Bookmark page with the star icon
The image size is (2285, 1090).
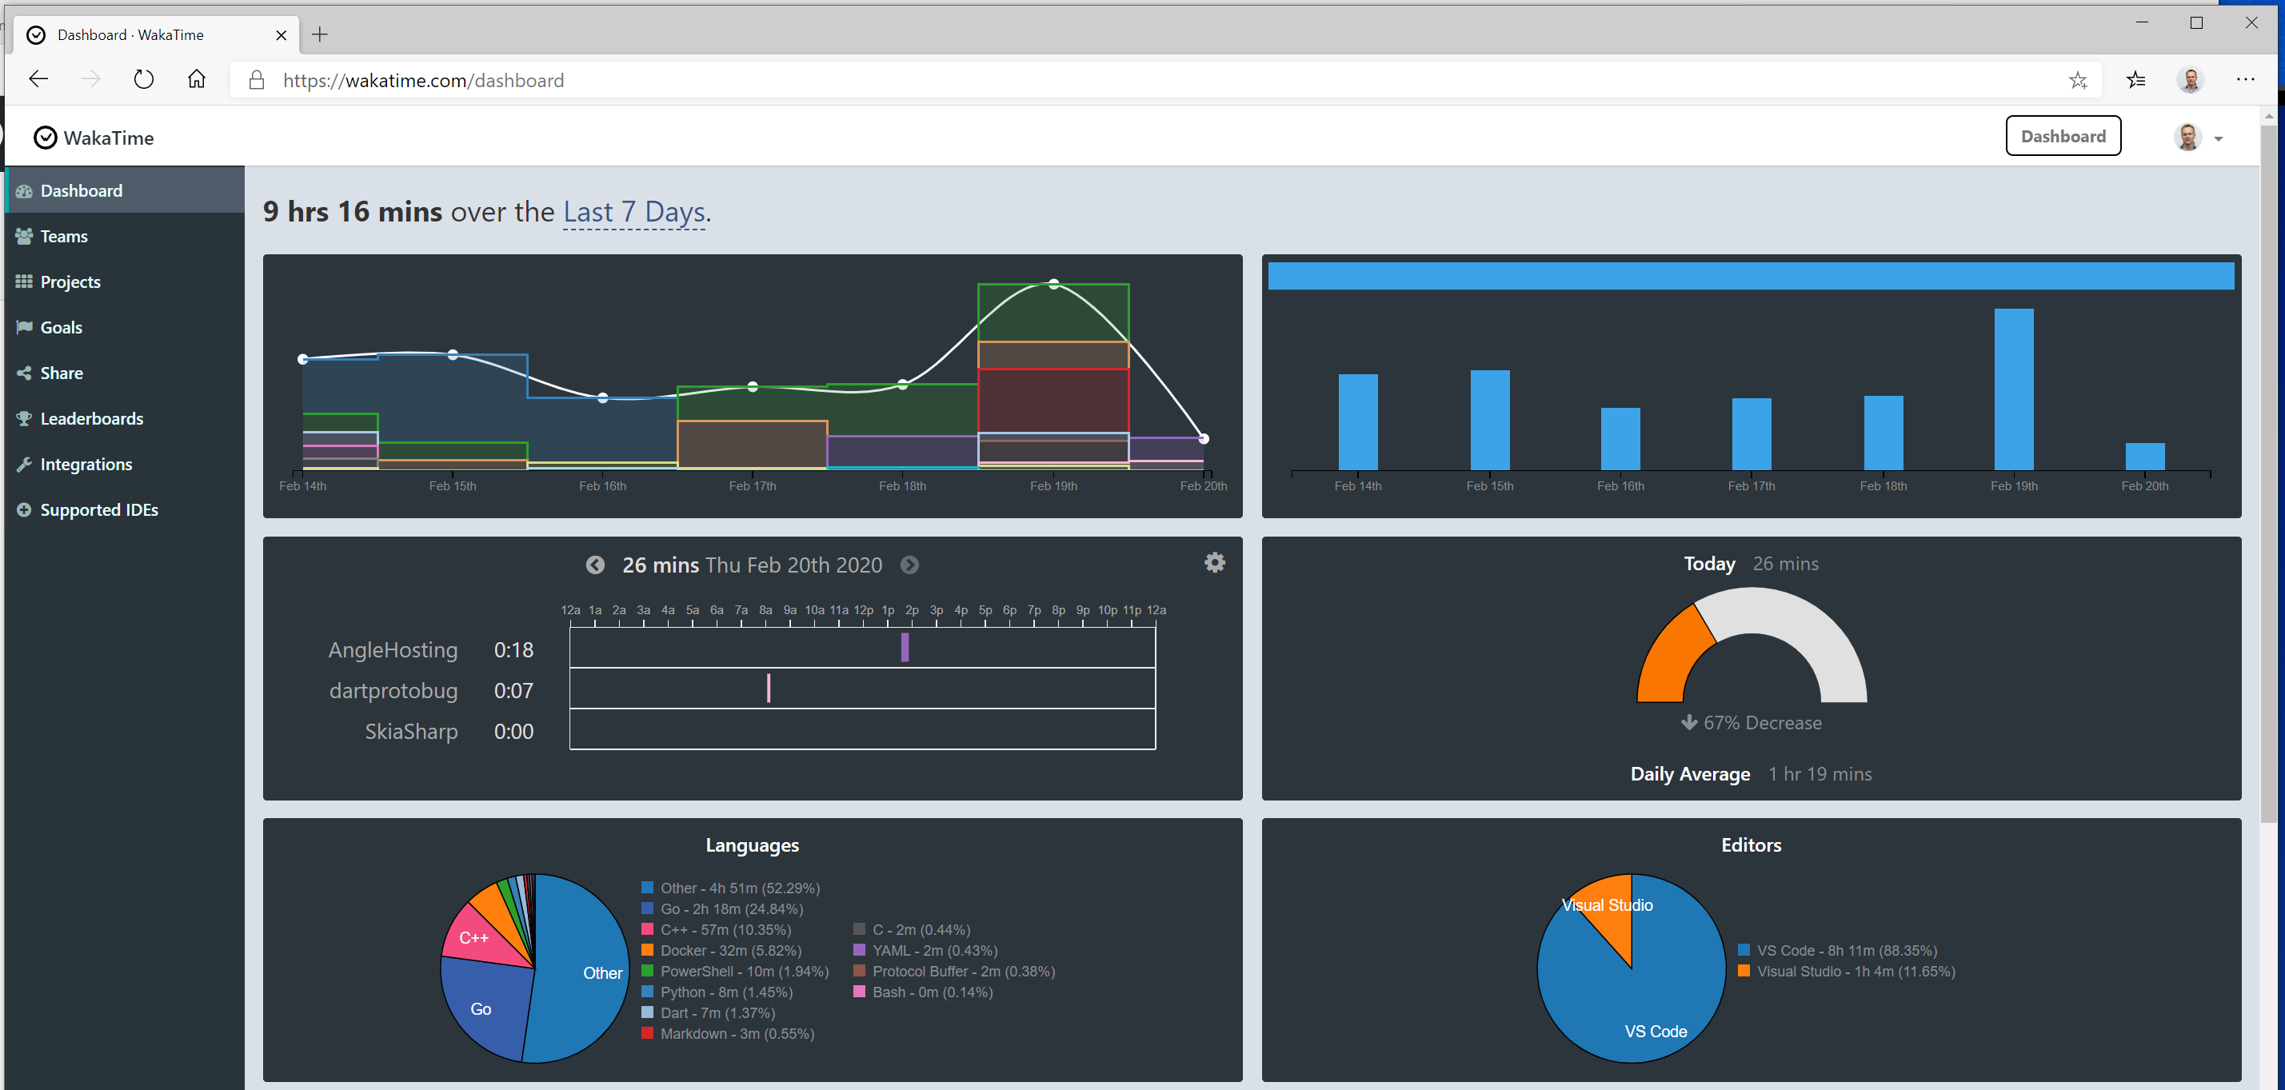[2079, 80]
